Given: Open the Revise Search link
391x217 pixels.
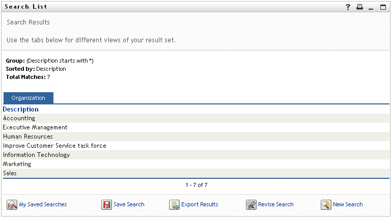Looking at the screenshot, I should coord(275,205).
